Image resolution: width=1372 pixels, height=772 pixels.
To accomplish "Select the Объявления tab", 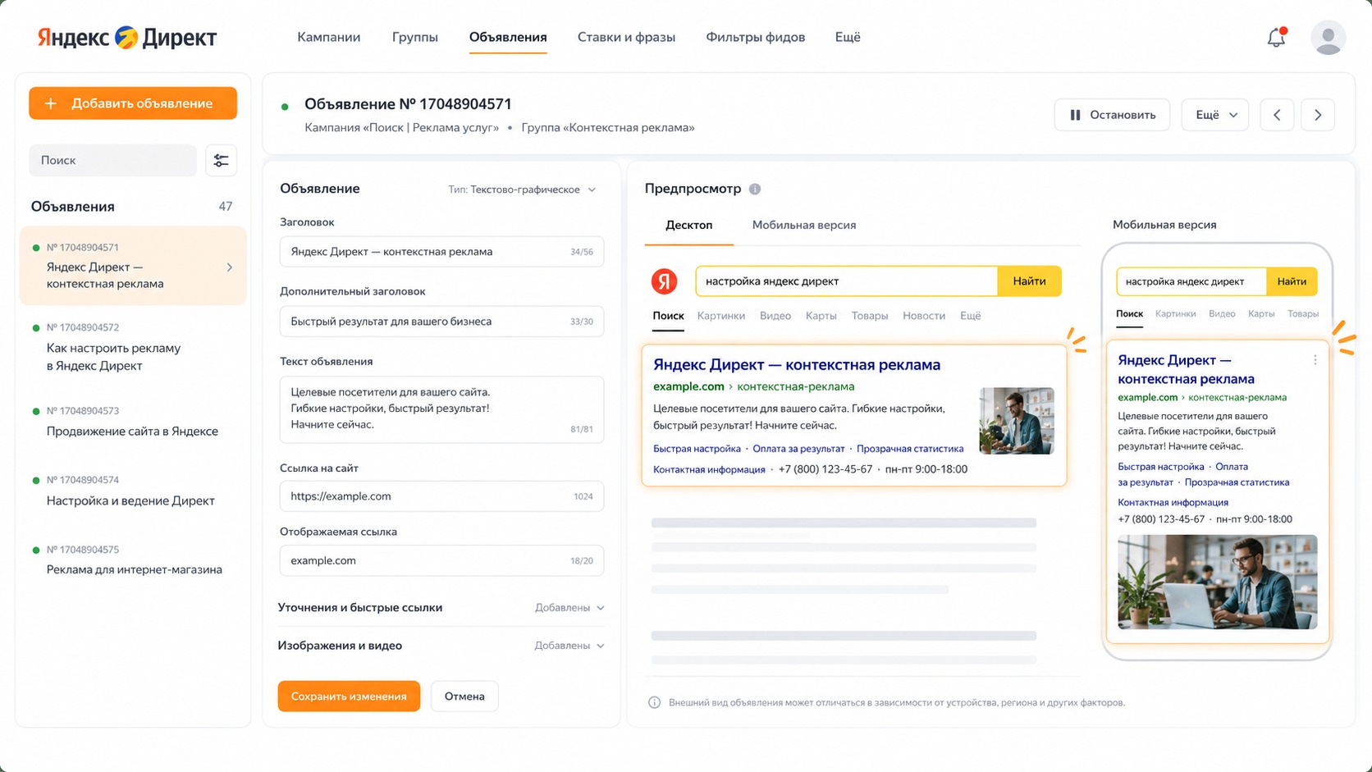I will click(x=508, y=37).
